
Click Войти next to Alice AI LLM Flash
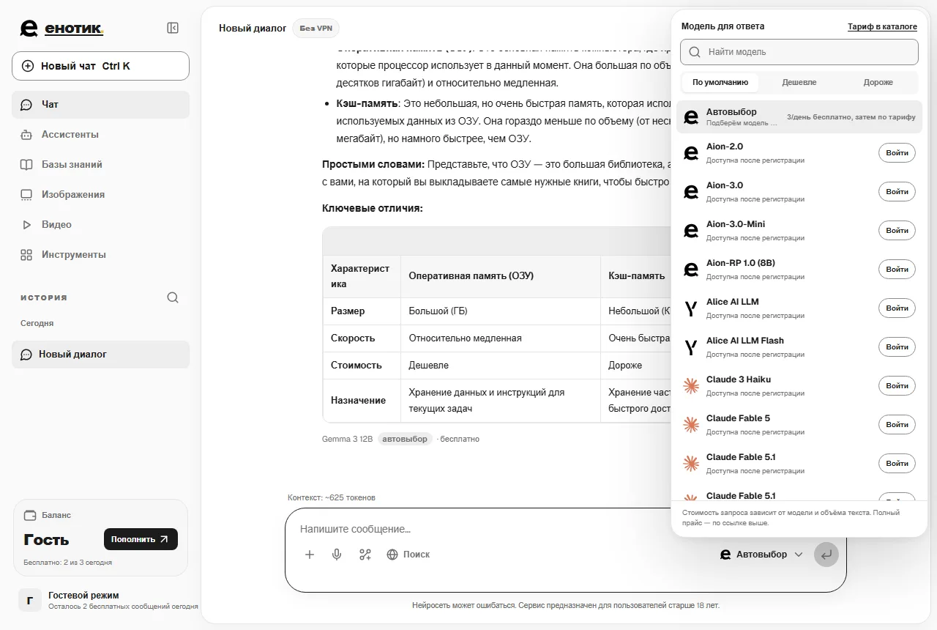[x=897, y=347]
